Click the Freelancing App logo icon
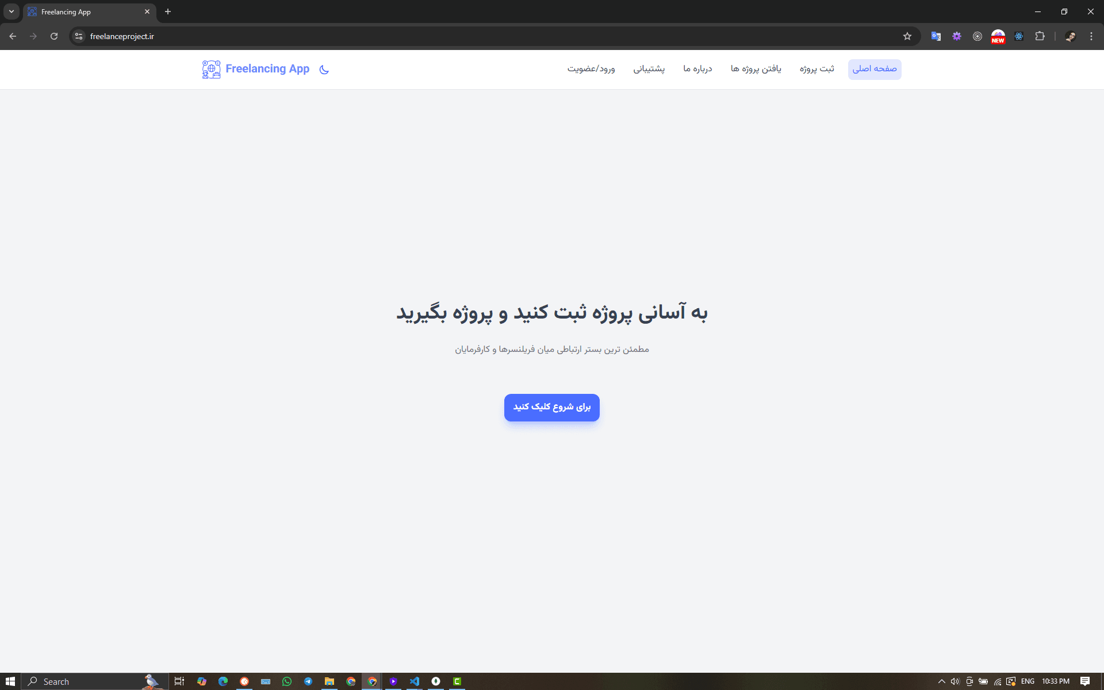Screen dimensions: 1104x690 211,70
